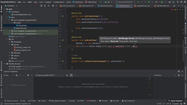Switch to night/themes.xml editor tab
Viewport: 187px width, 105px height.
coord(162,6)
